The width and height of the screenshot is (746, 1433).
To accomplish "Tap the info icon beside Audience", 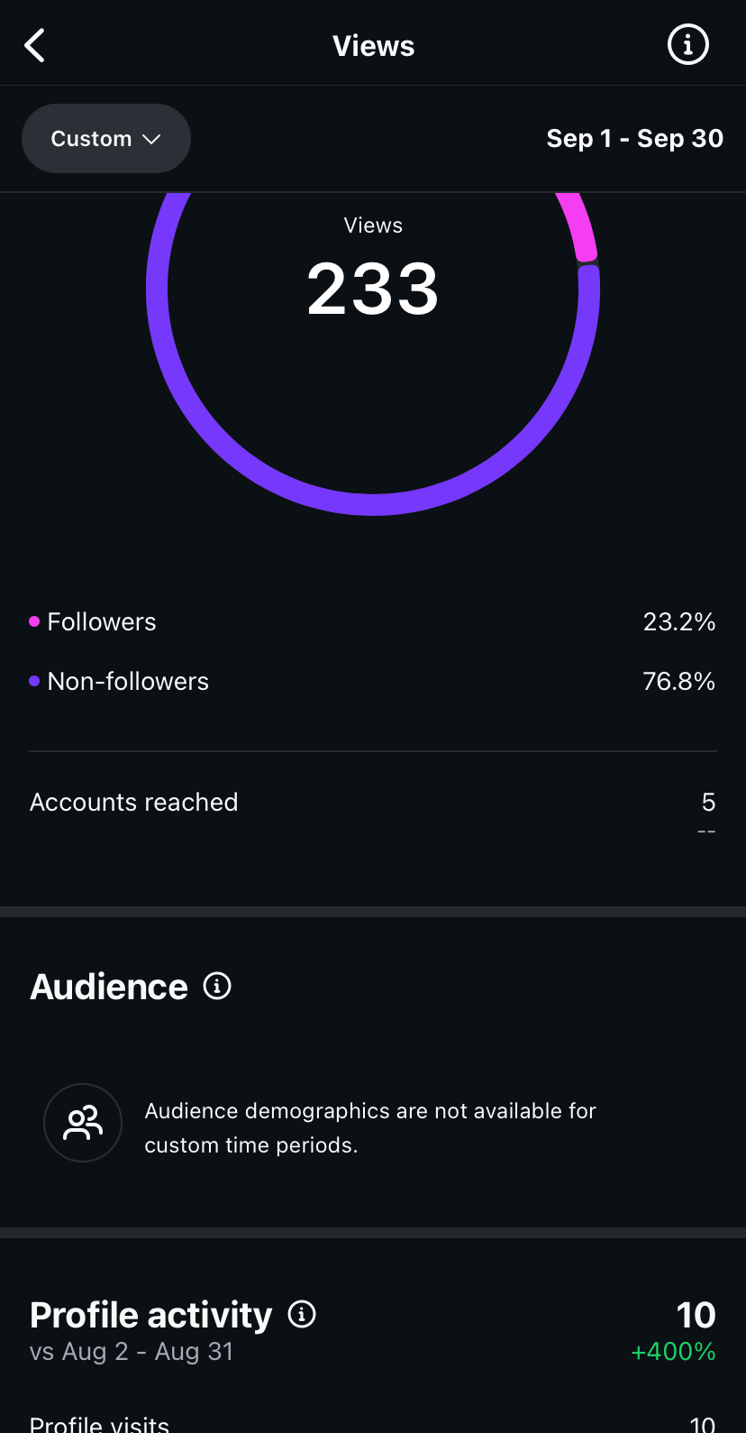I will pyautogui.click(x=217, y=986).
